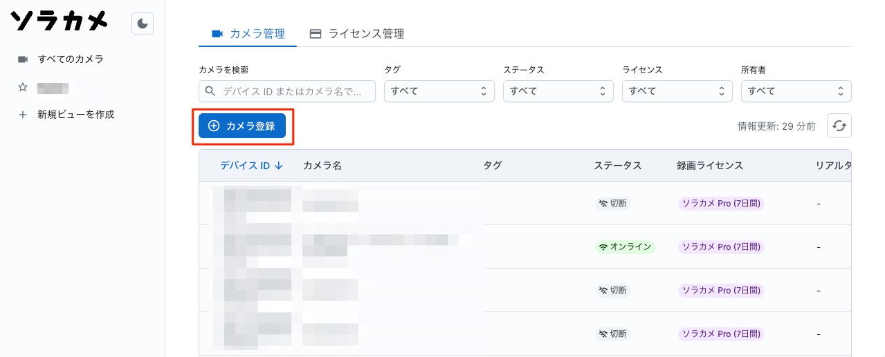
Task: Click the video camera icon on カメラ管理 tab
Action: [x=217, y=34]
